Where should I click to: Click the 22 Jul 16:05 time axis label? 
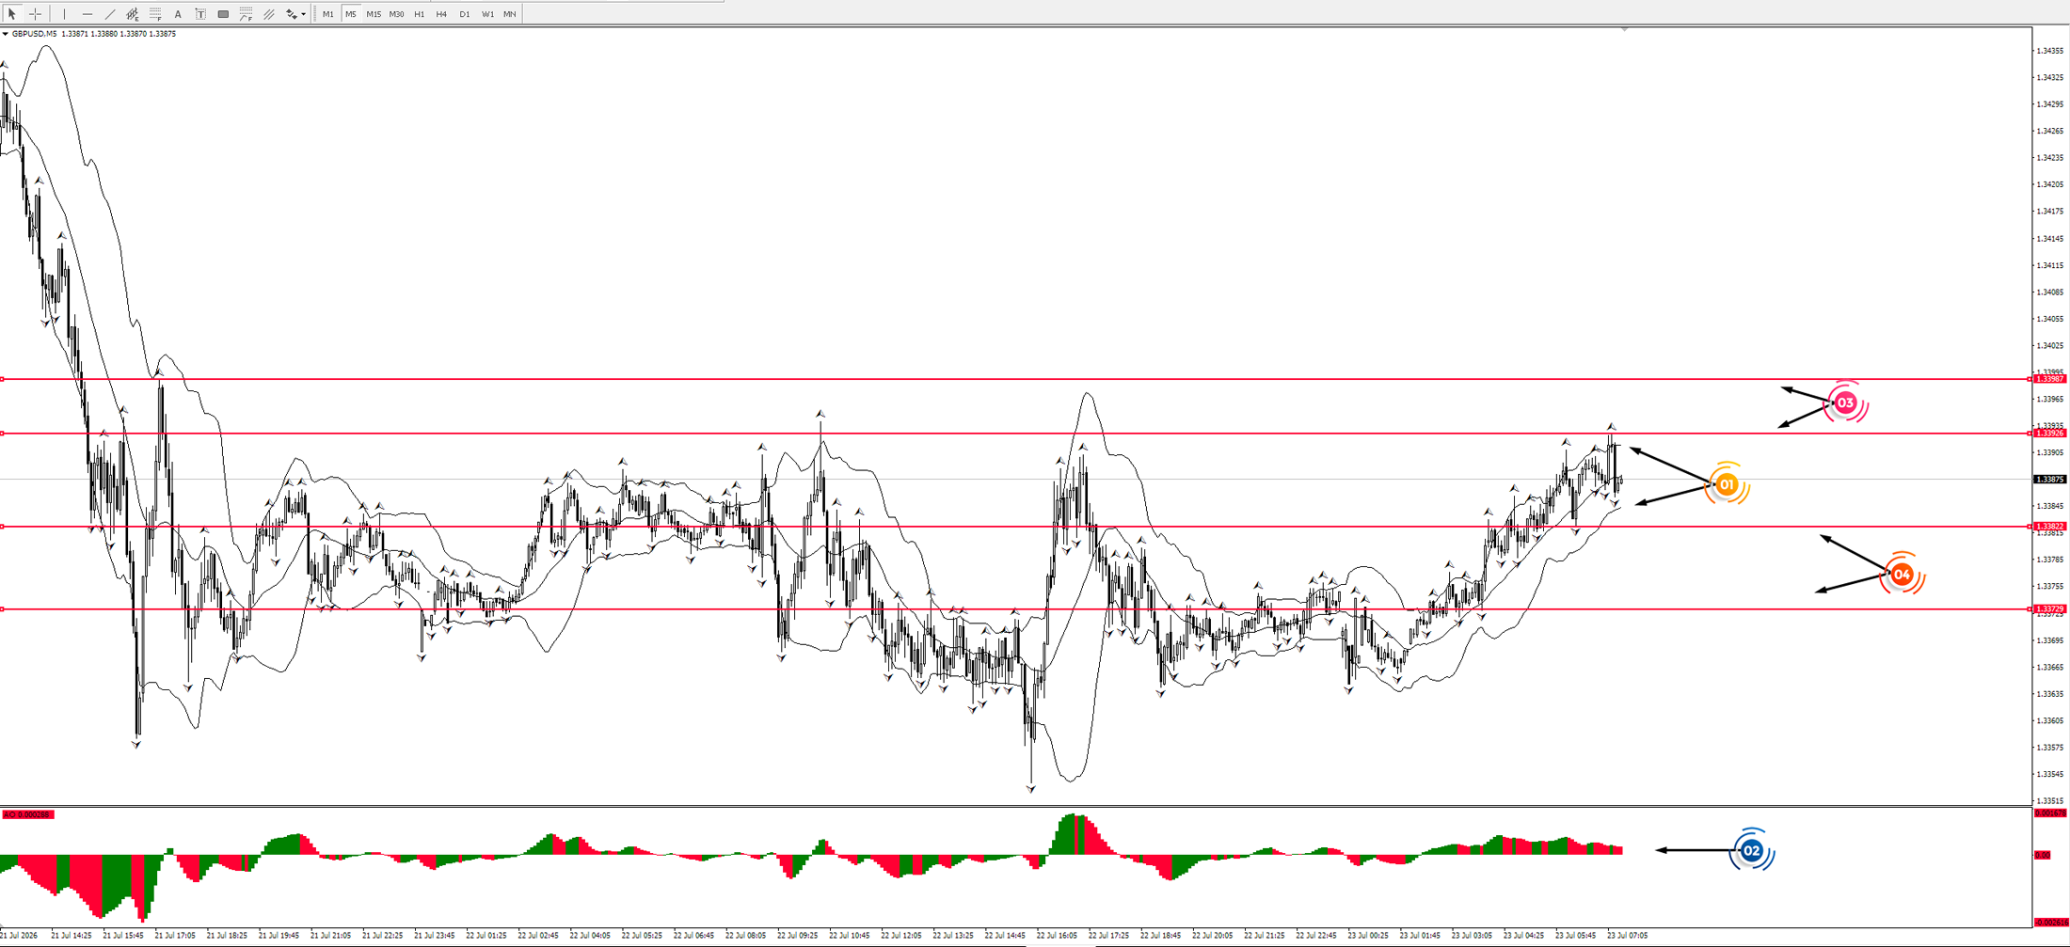(x=1056, y=936)
